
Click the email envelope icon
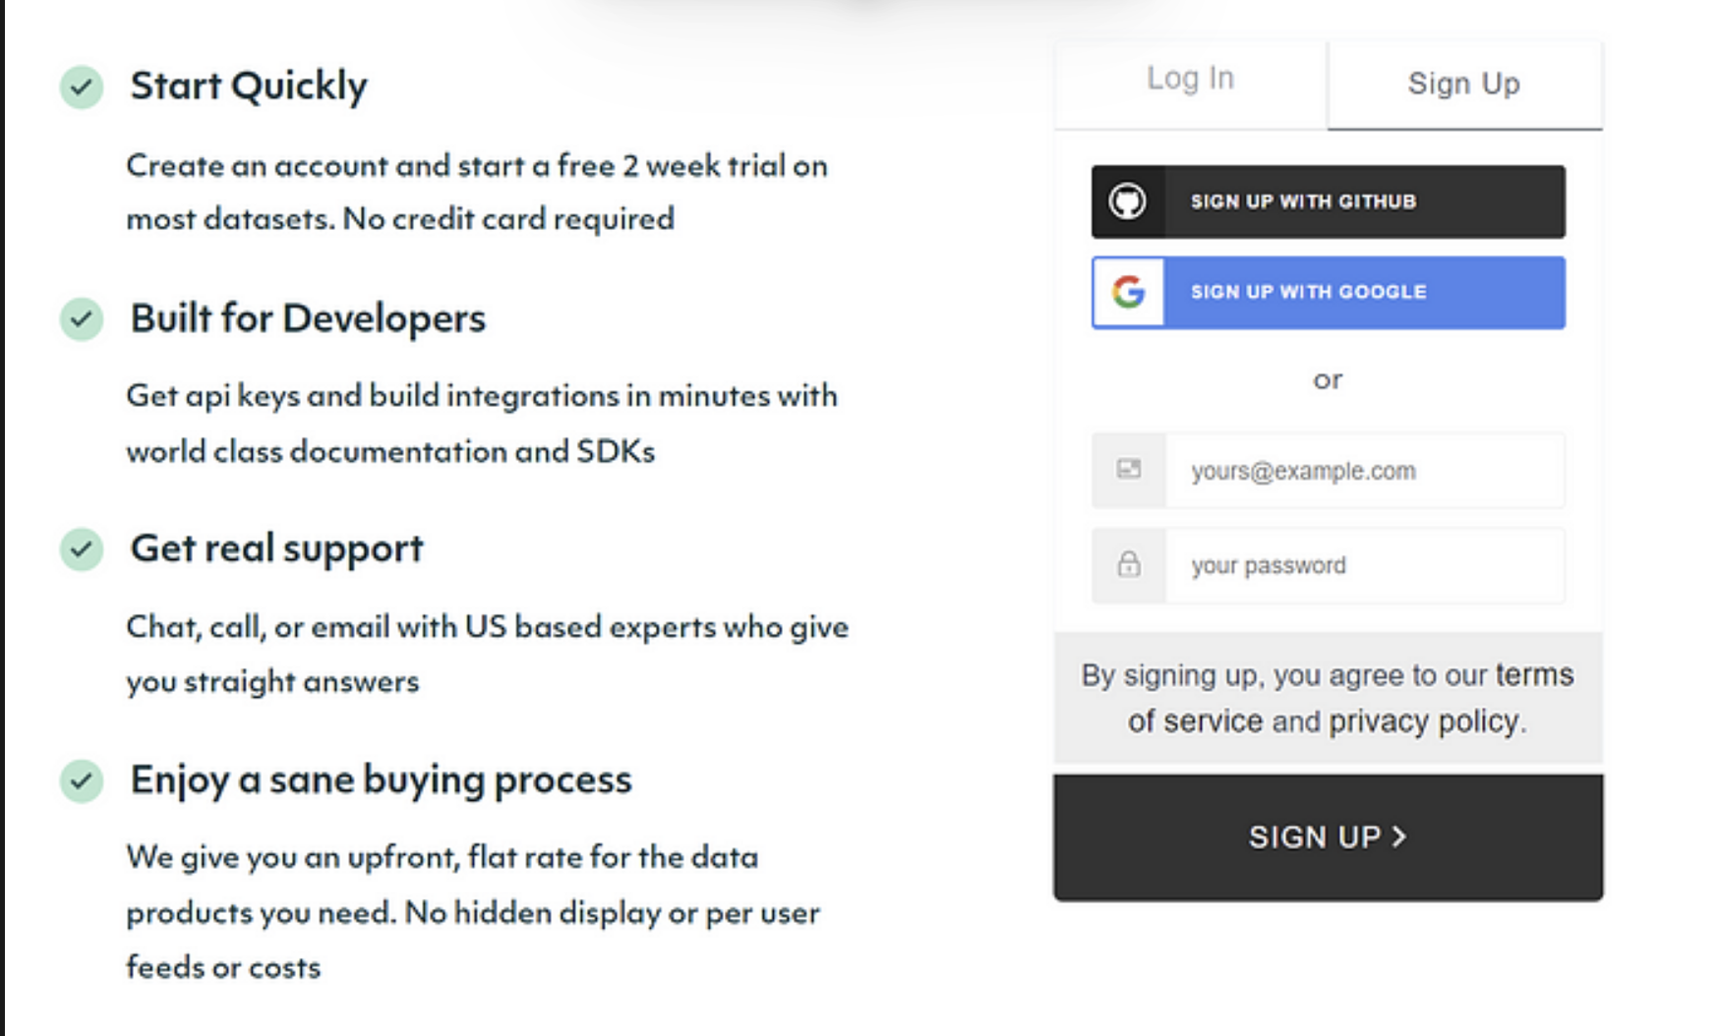(x=1128, y=470)
